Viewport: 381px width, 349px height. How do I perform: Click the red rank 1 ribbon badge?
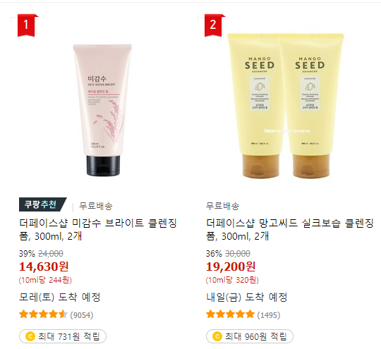27,25
